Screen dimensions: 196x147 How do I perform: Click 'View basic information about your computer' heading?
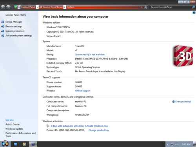pyautogui.click(x=76, y=16)
